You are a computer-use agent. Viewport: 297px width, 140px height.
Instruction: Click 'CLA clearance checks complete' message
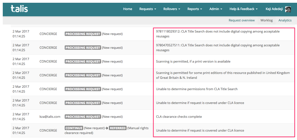[179, 117]
